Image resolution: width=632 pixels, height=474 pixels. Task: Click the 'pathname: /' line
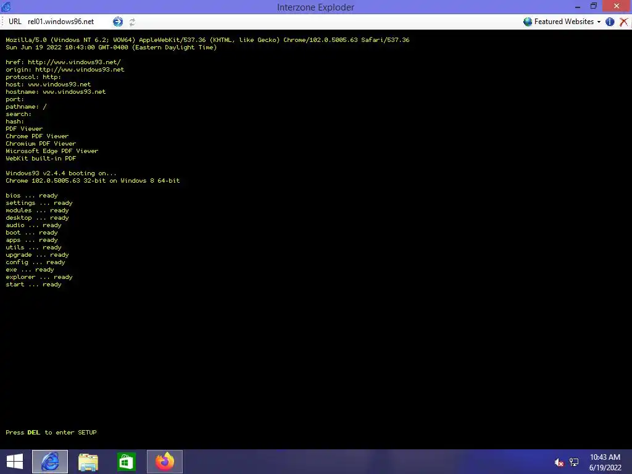[26, 107]
